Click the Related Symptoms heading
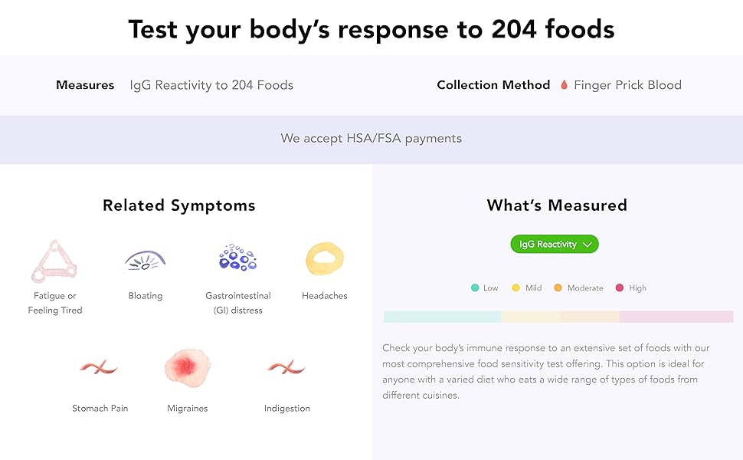Screen dimensions: 743x460 [179, 205]
